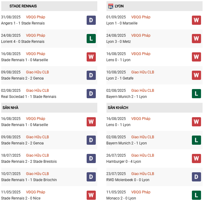The width and height of the screenshot is (205, 205).
Task: Click the L badge beside Monaco 2-0 Lyon
Action: [196, 195]
